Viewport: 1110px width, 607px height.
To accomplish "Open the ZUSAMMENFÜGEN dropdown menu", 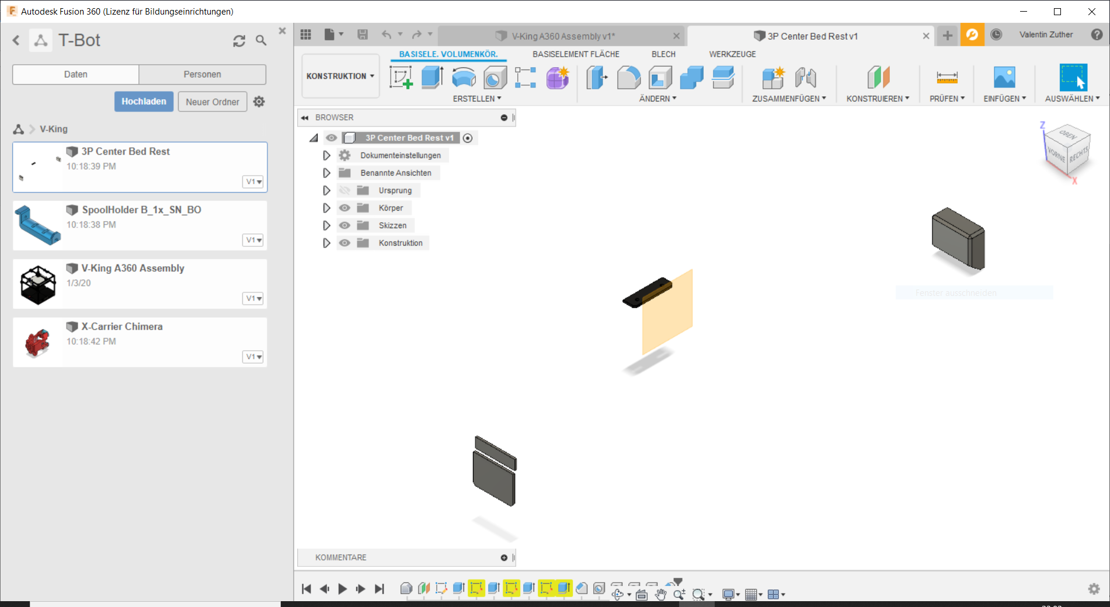I will pyautogui.click(x=789, y=99).
